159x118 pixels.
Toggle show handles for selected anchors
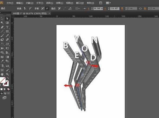point(42,8)
